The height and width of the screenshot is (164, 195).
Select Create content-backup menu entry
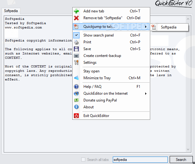coord(111,56)
